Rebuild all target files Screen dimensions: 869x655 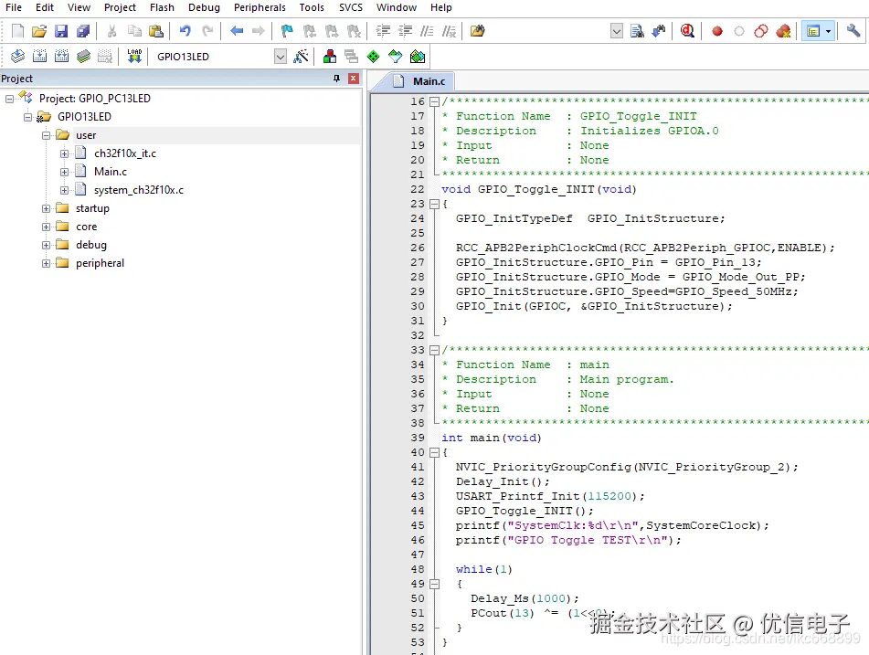tap(61, 56)
